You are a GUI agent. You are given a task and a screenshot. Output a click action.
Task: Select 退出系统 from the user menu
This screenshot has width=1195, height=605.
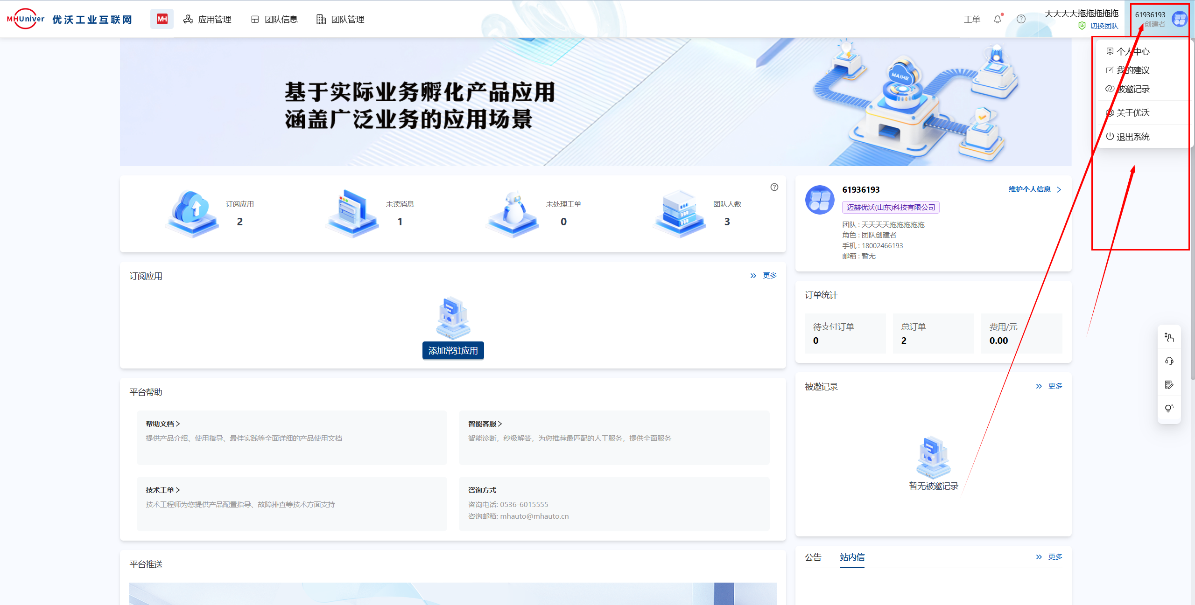pyautogui.click(x=1132, y=137)
